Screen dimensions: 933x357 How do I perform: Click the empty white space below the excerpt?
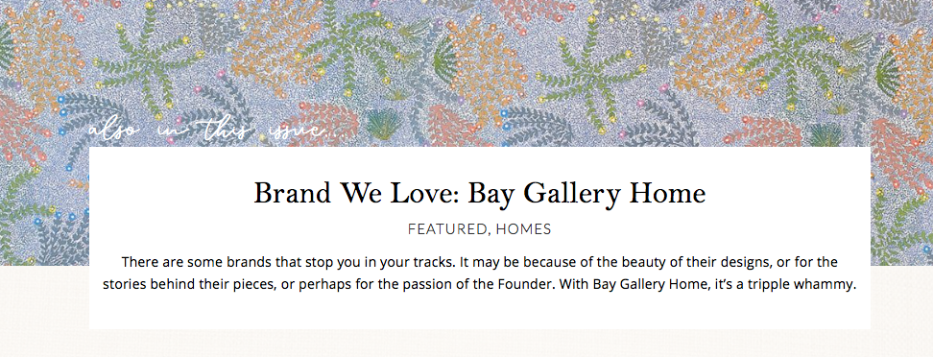point(480,311)
